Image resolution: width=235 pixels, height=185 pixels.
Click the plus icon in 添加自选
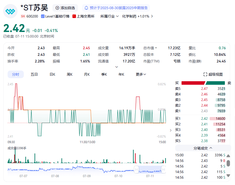point(57,8)
